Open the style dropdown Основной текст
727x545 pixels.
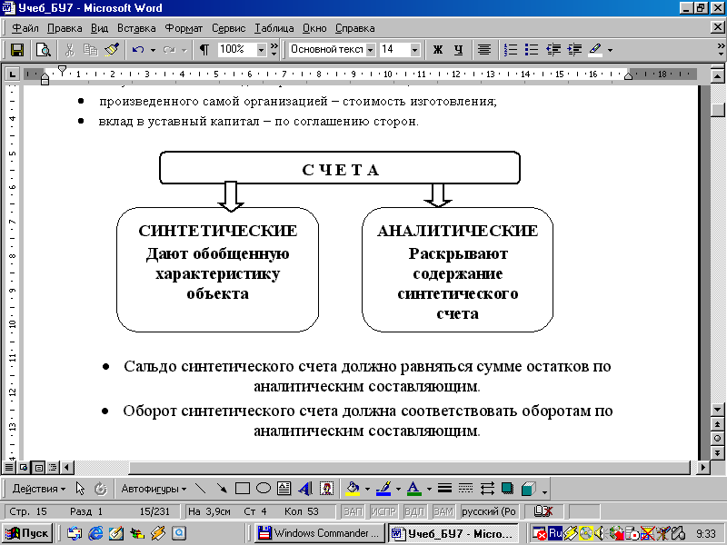[371, 50]
